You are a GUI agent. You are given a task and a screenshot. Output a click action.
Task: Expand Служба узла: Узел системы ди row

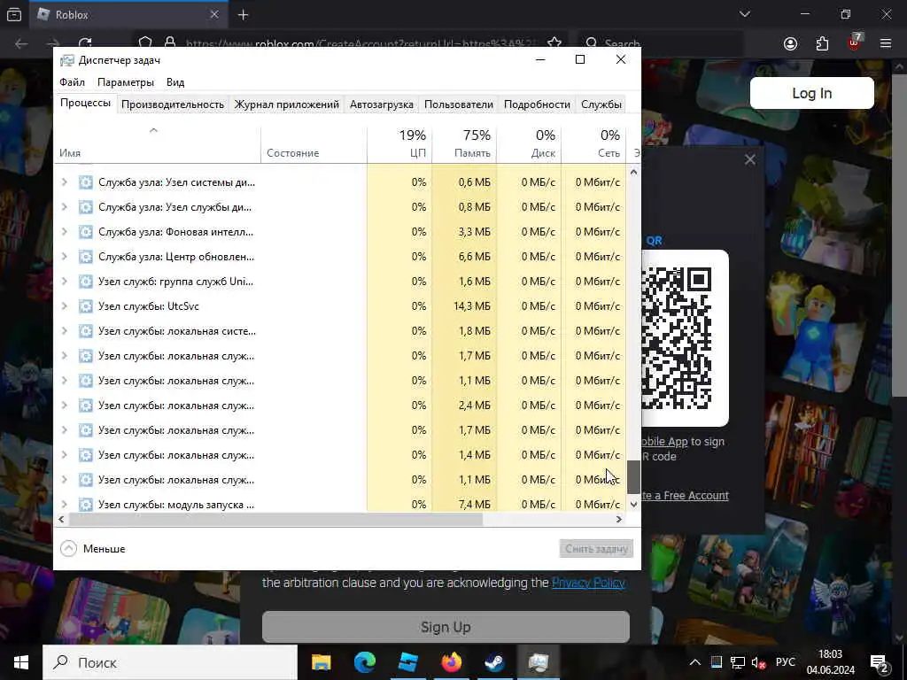pos(64,182)
